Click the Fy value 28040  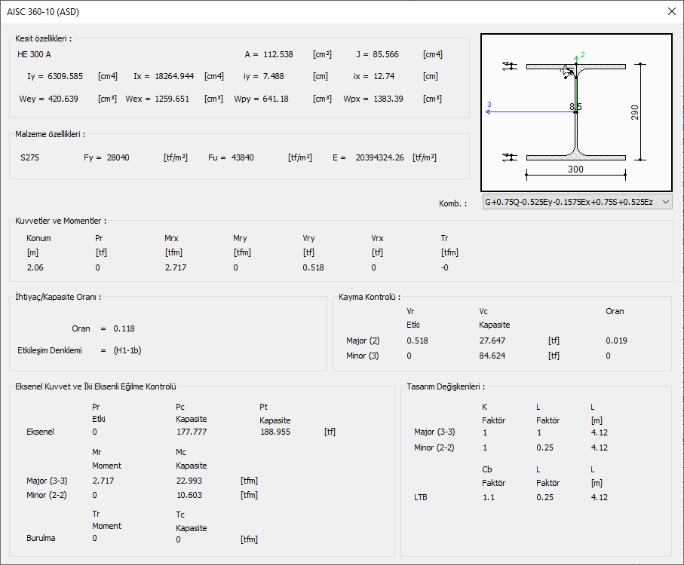coord(120,157)
